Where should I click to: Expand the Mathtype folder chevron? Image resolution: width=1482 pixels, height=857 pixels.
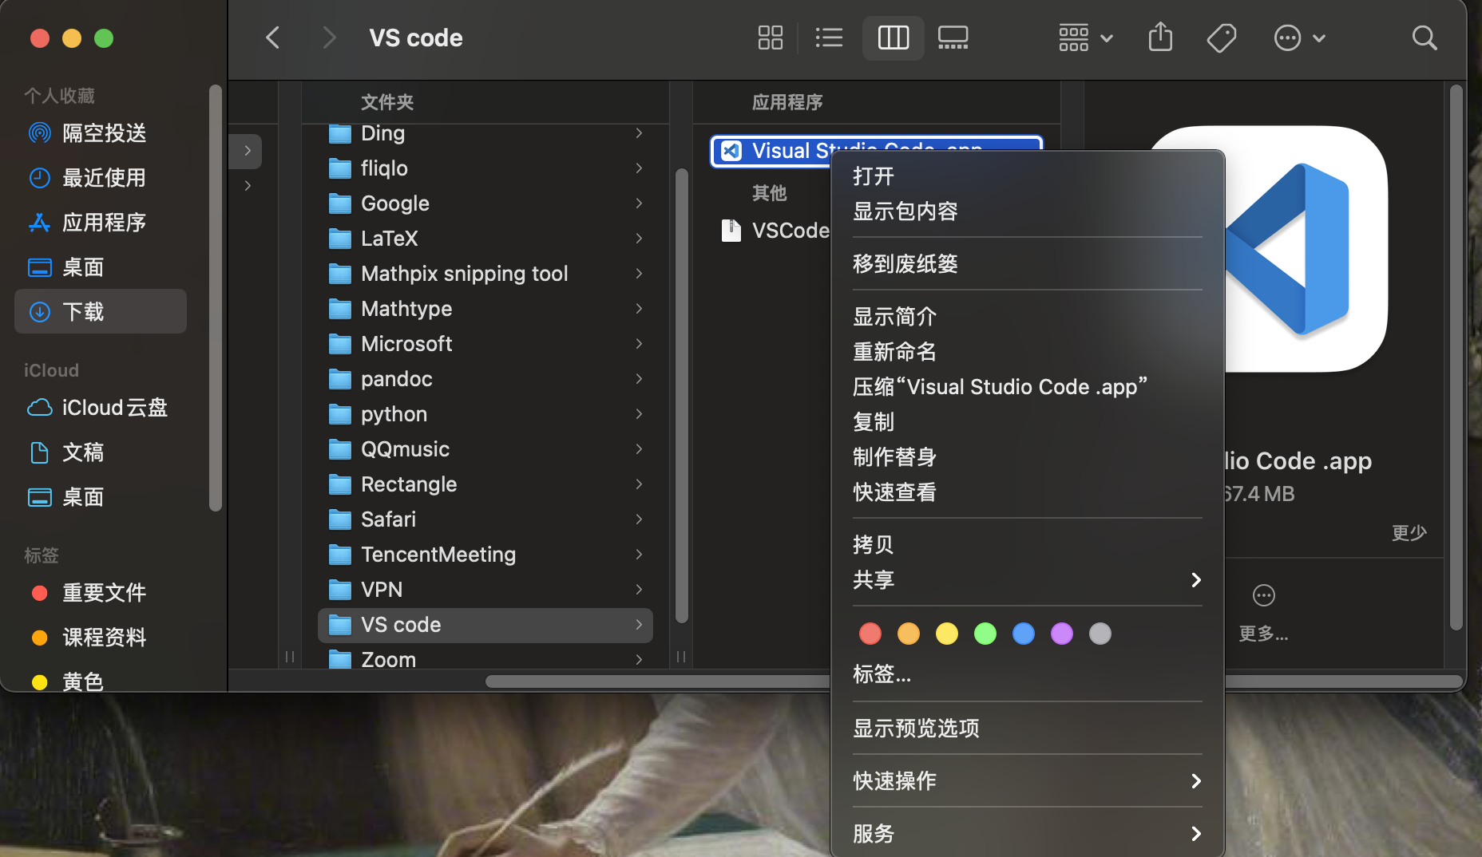click(639, 309)
